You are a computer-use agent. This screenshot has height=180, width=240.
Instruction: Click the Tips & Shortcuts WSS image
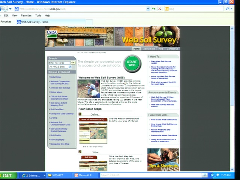[163, 160]
